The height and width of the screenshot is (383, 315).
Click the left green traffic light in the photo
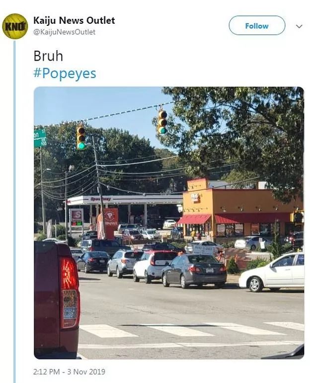pyautogui.click(x=81, y=138)
